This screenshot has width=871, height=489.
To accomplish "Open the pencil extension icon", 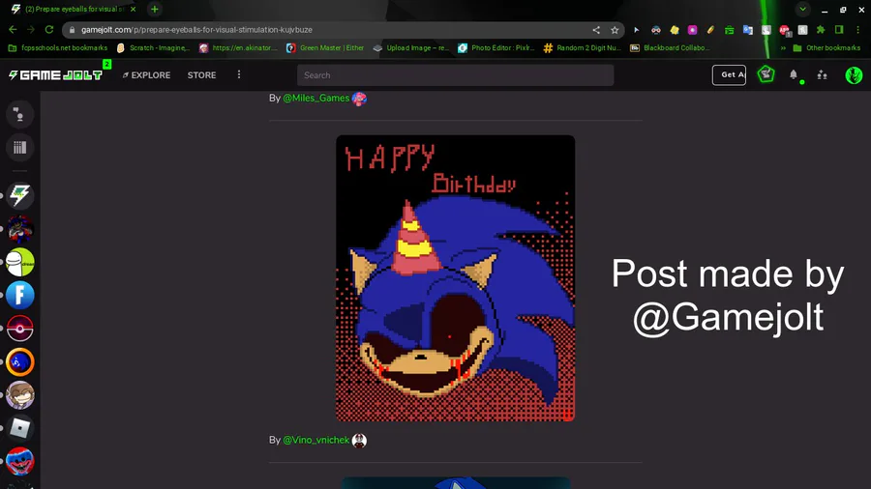I will tap(710, 30).
